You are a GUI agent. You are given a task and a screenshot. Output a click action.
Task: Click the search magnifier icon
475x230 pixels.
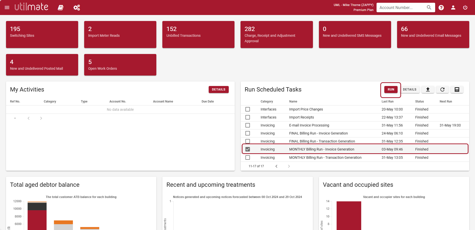429,7
